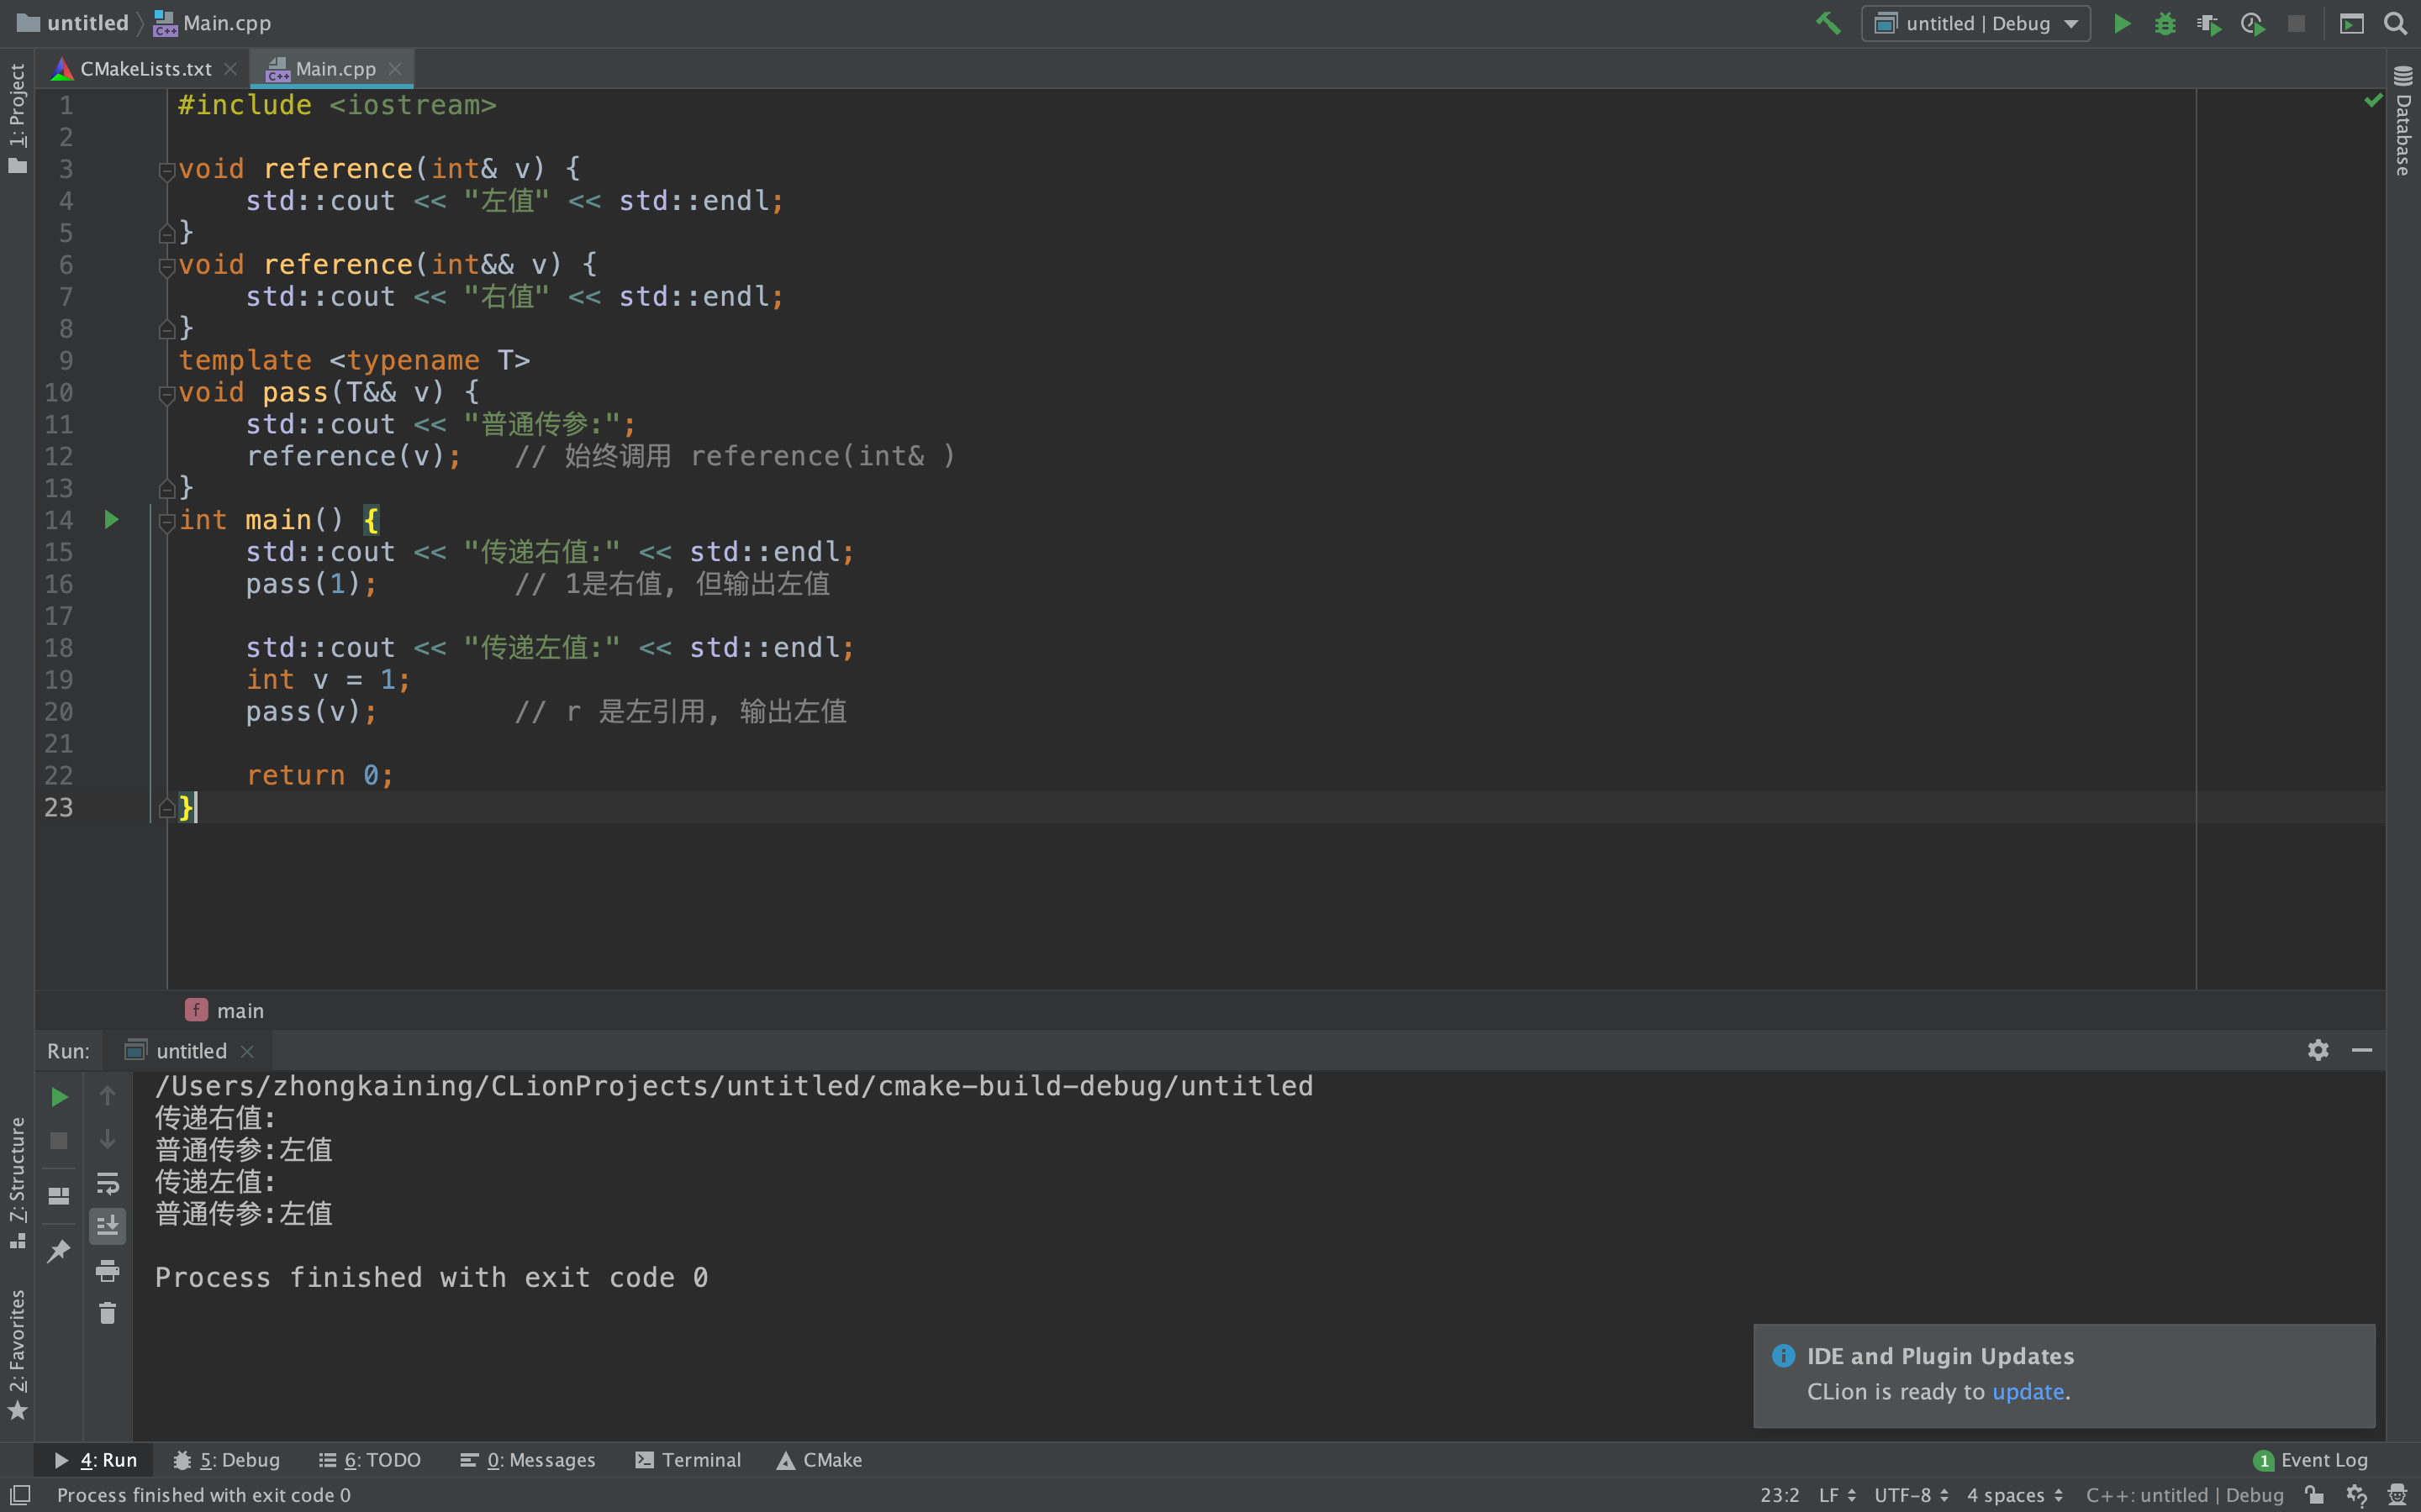This screenshot has width=2421, height=1512.
Task: Open the CMake tool tab
Action: coord(820,1460)
